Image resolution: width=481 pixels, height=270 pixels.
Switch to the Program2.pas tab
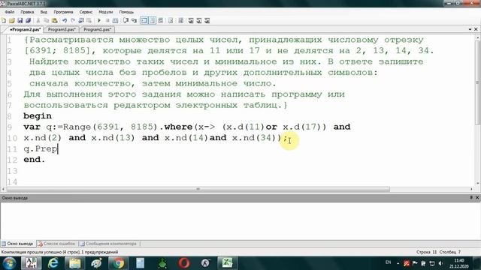(25, 29)
